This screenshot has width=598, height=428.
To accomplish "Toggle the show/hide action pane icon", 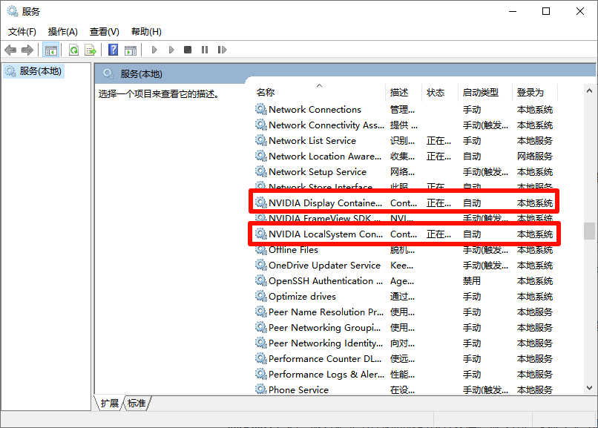I will click(x=131, y=50).
